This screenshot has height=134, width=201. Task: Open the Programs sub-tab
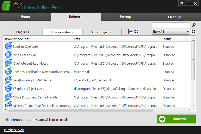coord(23,32)
